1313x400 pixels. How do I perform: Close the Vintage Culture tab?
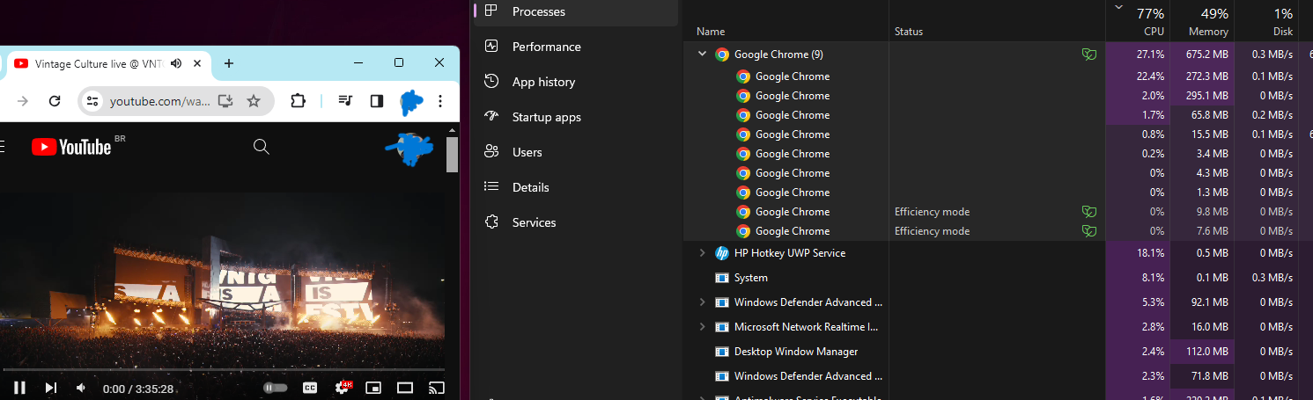pyautogui.click(x=199, y=63)
